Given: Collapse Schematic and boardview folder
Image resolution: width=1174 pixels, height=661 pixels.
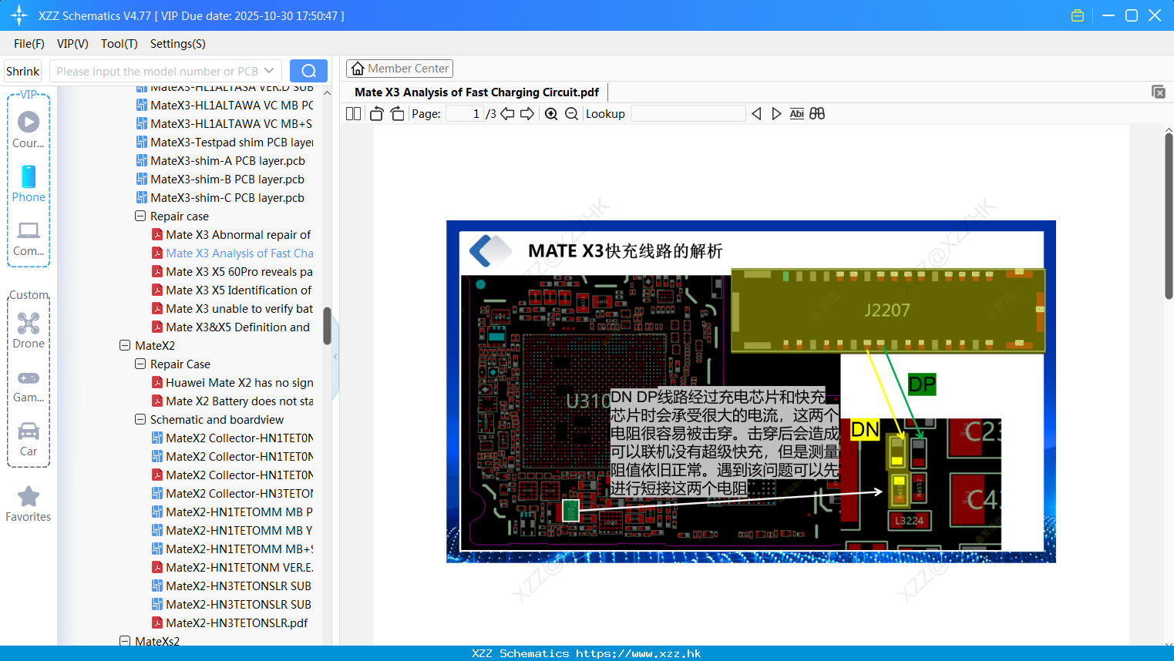Looking at the screenshot, I should click(140, 420).
